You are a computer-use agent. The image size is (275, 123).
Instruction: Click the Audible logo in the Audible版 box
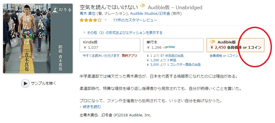click(213, 42)
